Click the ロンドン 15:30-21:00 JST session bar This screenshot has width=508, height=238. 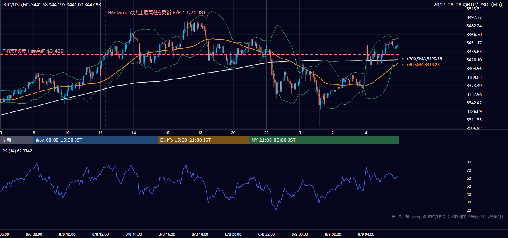[x=204, y=140]
